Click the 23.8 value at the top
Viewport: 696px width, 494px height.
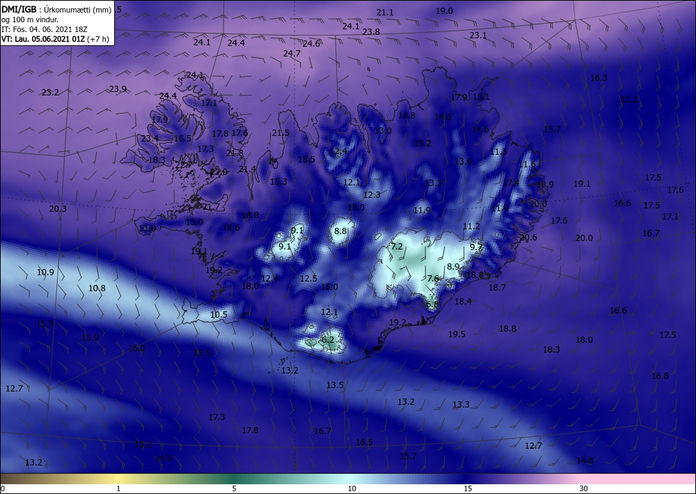coord(371,31)
